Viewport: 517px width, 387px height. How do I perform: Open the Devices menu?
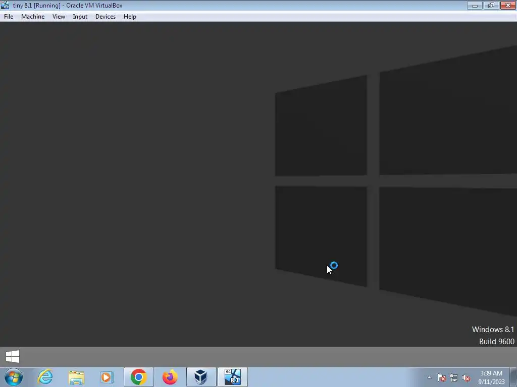106,17
